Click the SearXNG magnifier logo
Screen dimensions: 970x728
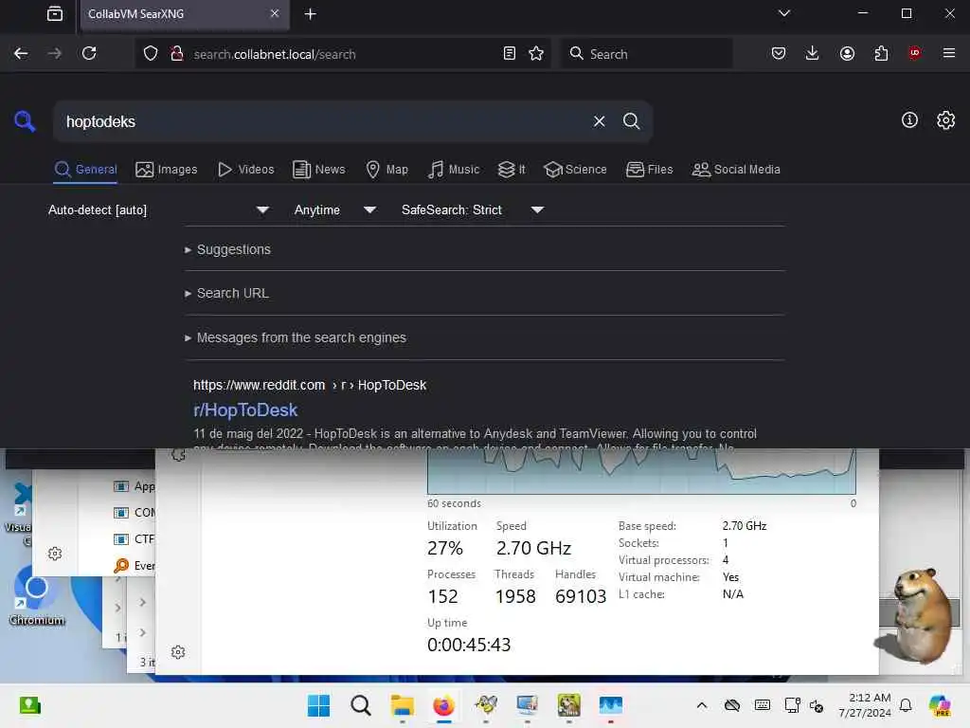[x=25, y=120]
